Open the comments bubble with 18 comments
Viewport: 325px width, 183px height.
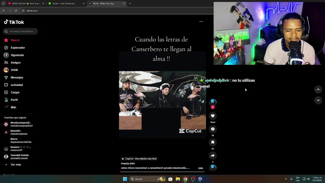(213, 129)
